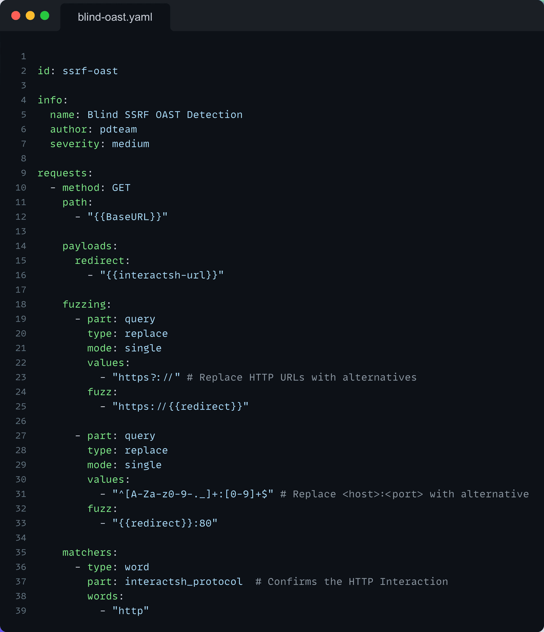
Task: Click the {{interactsh-url}} payload value
Action: [x=162, y=275]
